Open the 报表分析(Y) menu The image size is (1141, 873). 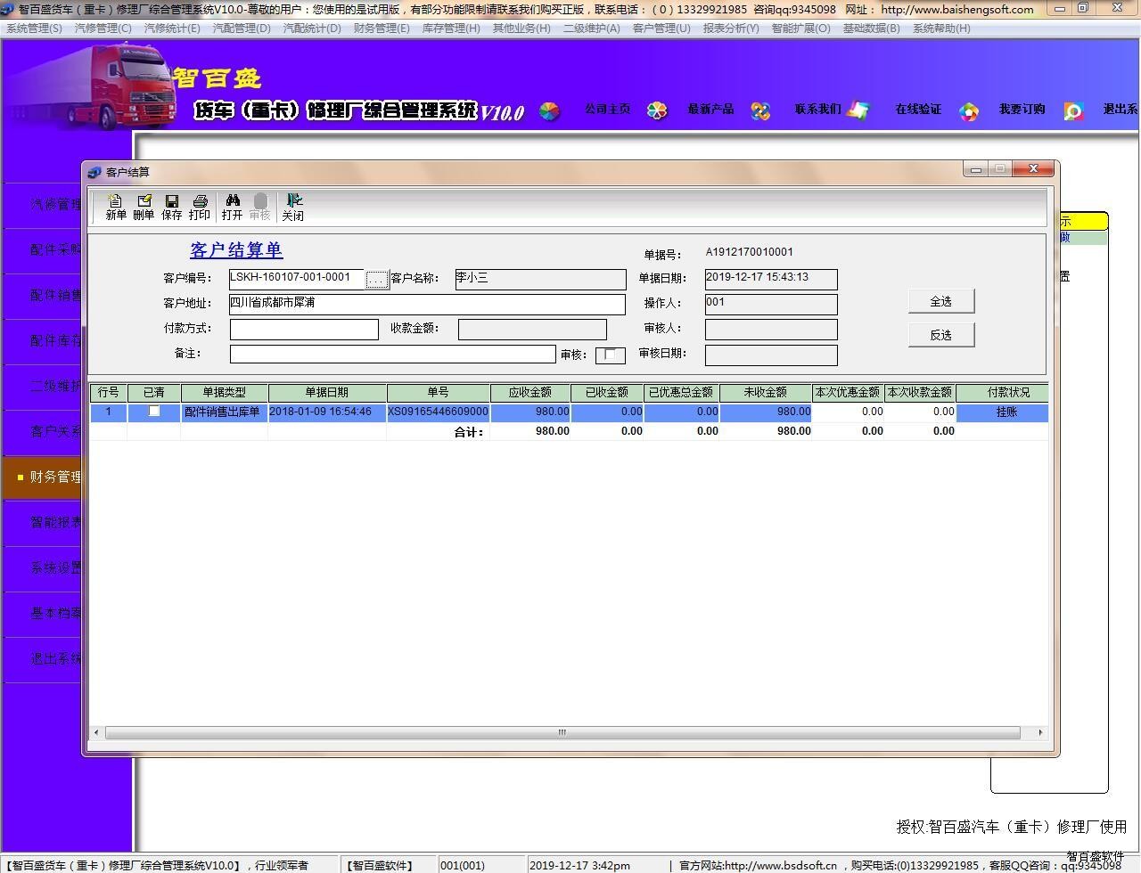click(x=731, y=29)
